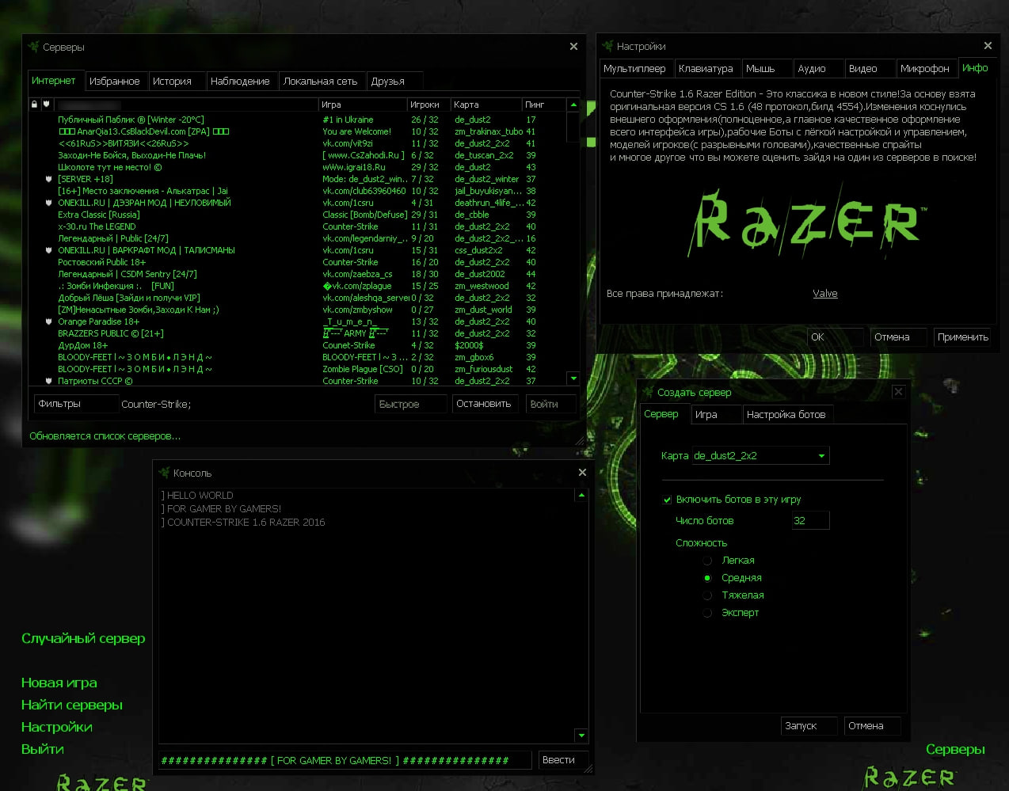This screenshot has width=1009, height=791.
Task: Click Отмена in Настройки window
Action: (x=899, y=337)
